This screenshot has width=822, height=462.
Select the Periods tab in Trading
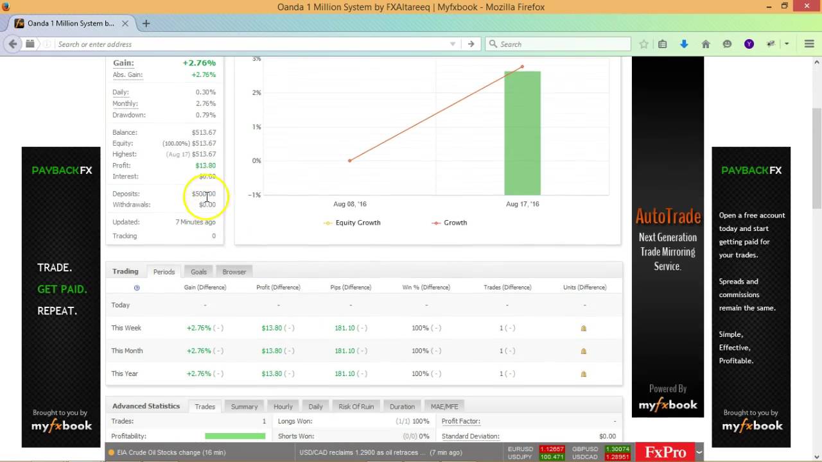click(x=164, y=272)
